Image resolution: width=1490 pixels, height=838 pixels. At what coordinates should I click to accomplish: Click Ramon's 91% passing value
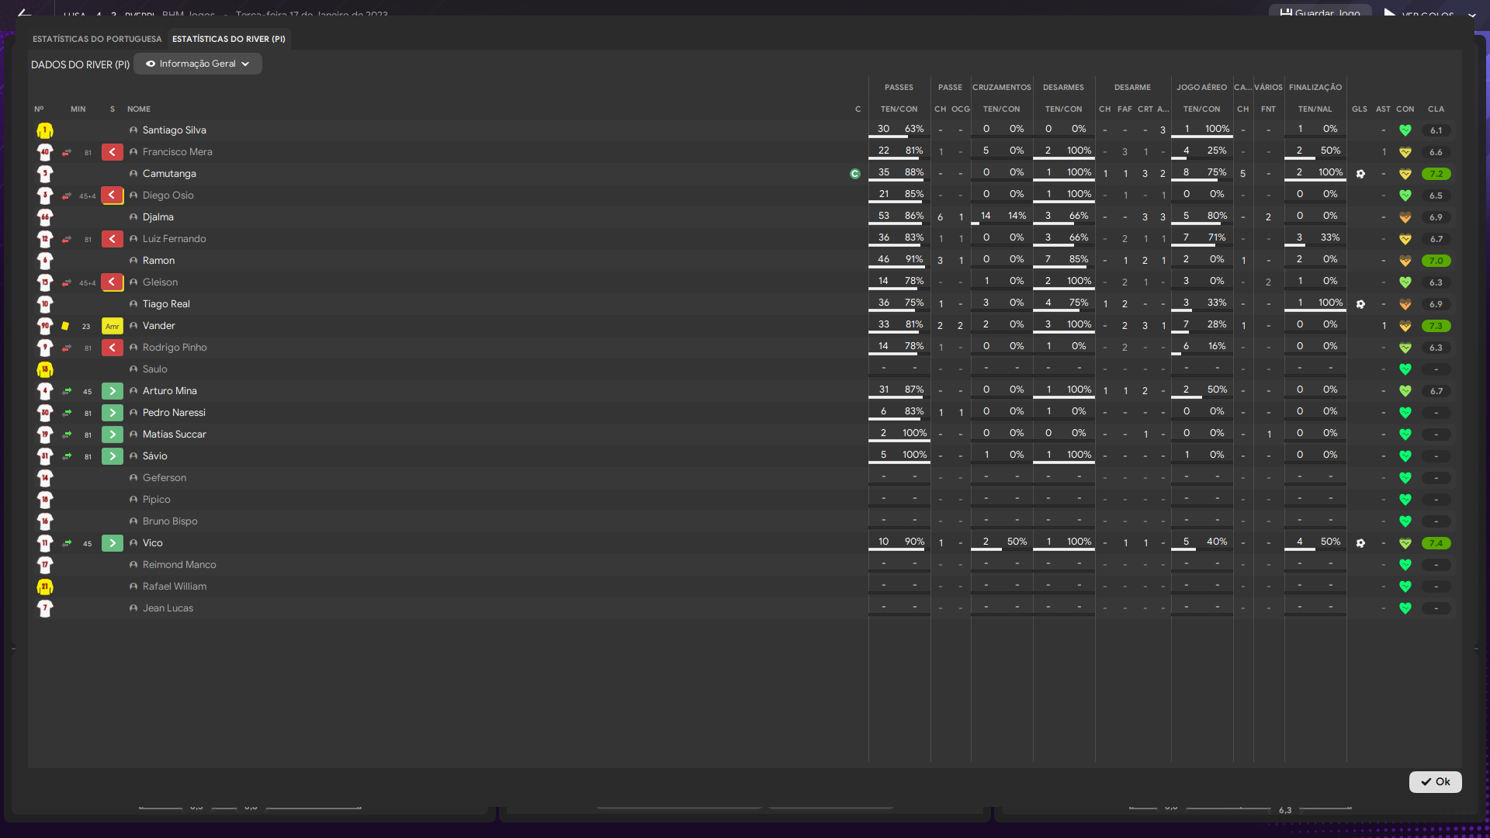click(914, 259)
